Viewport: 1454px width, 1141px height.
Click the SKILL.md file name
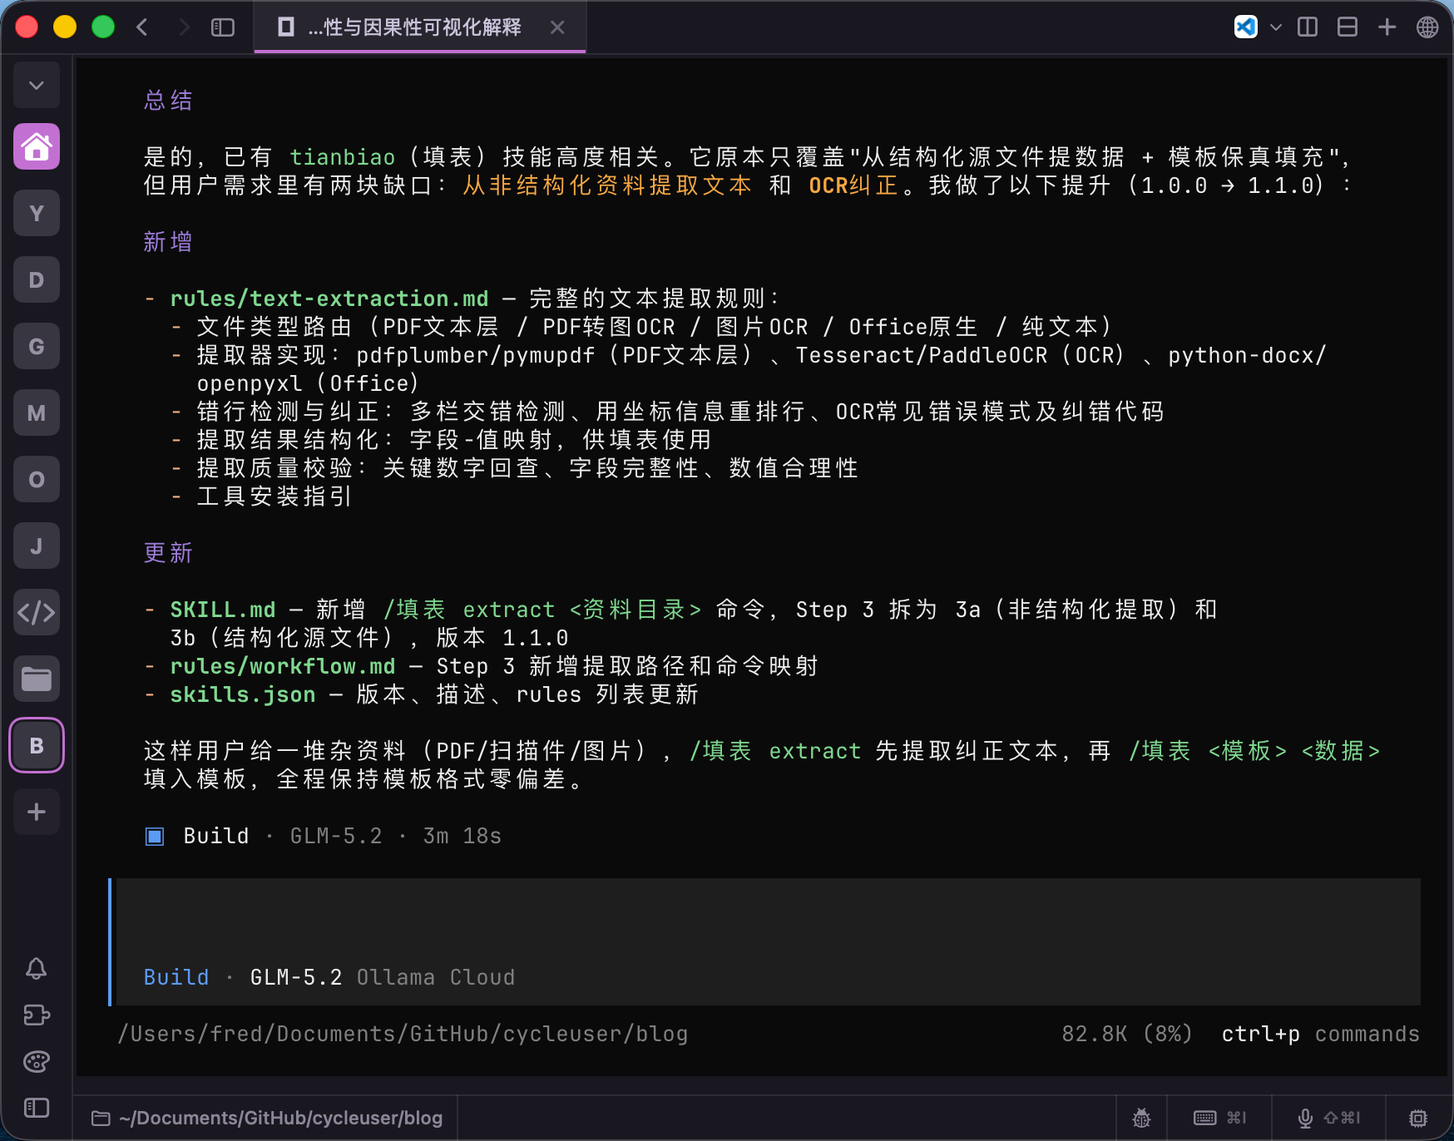223,610
